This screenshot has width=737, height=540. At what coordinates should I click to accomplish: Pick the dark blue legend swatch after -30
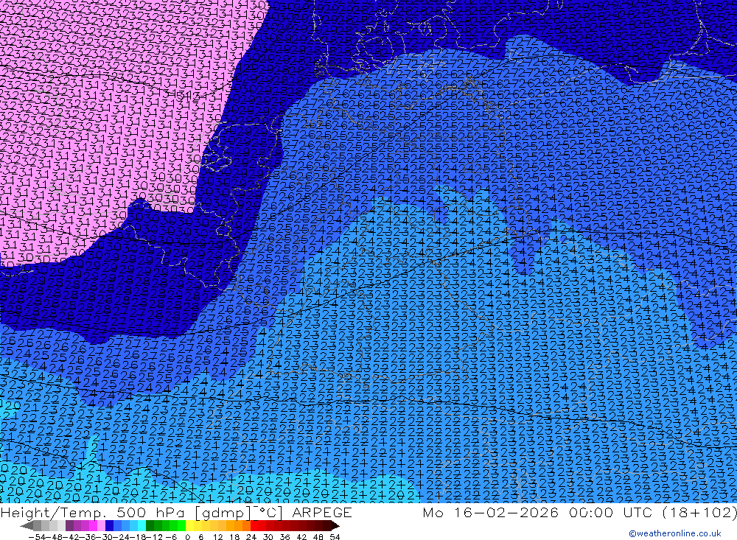coord(110,525)
